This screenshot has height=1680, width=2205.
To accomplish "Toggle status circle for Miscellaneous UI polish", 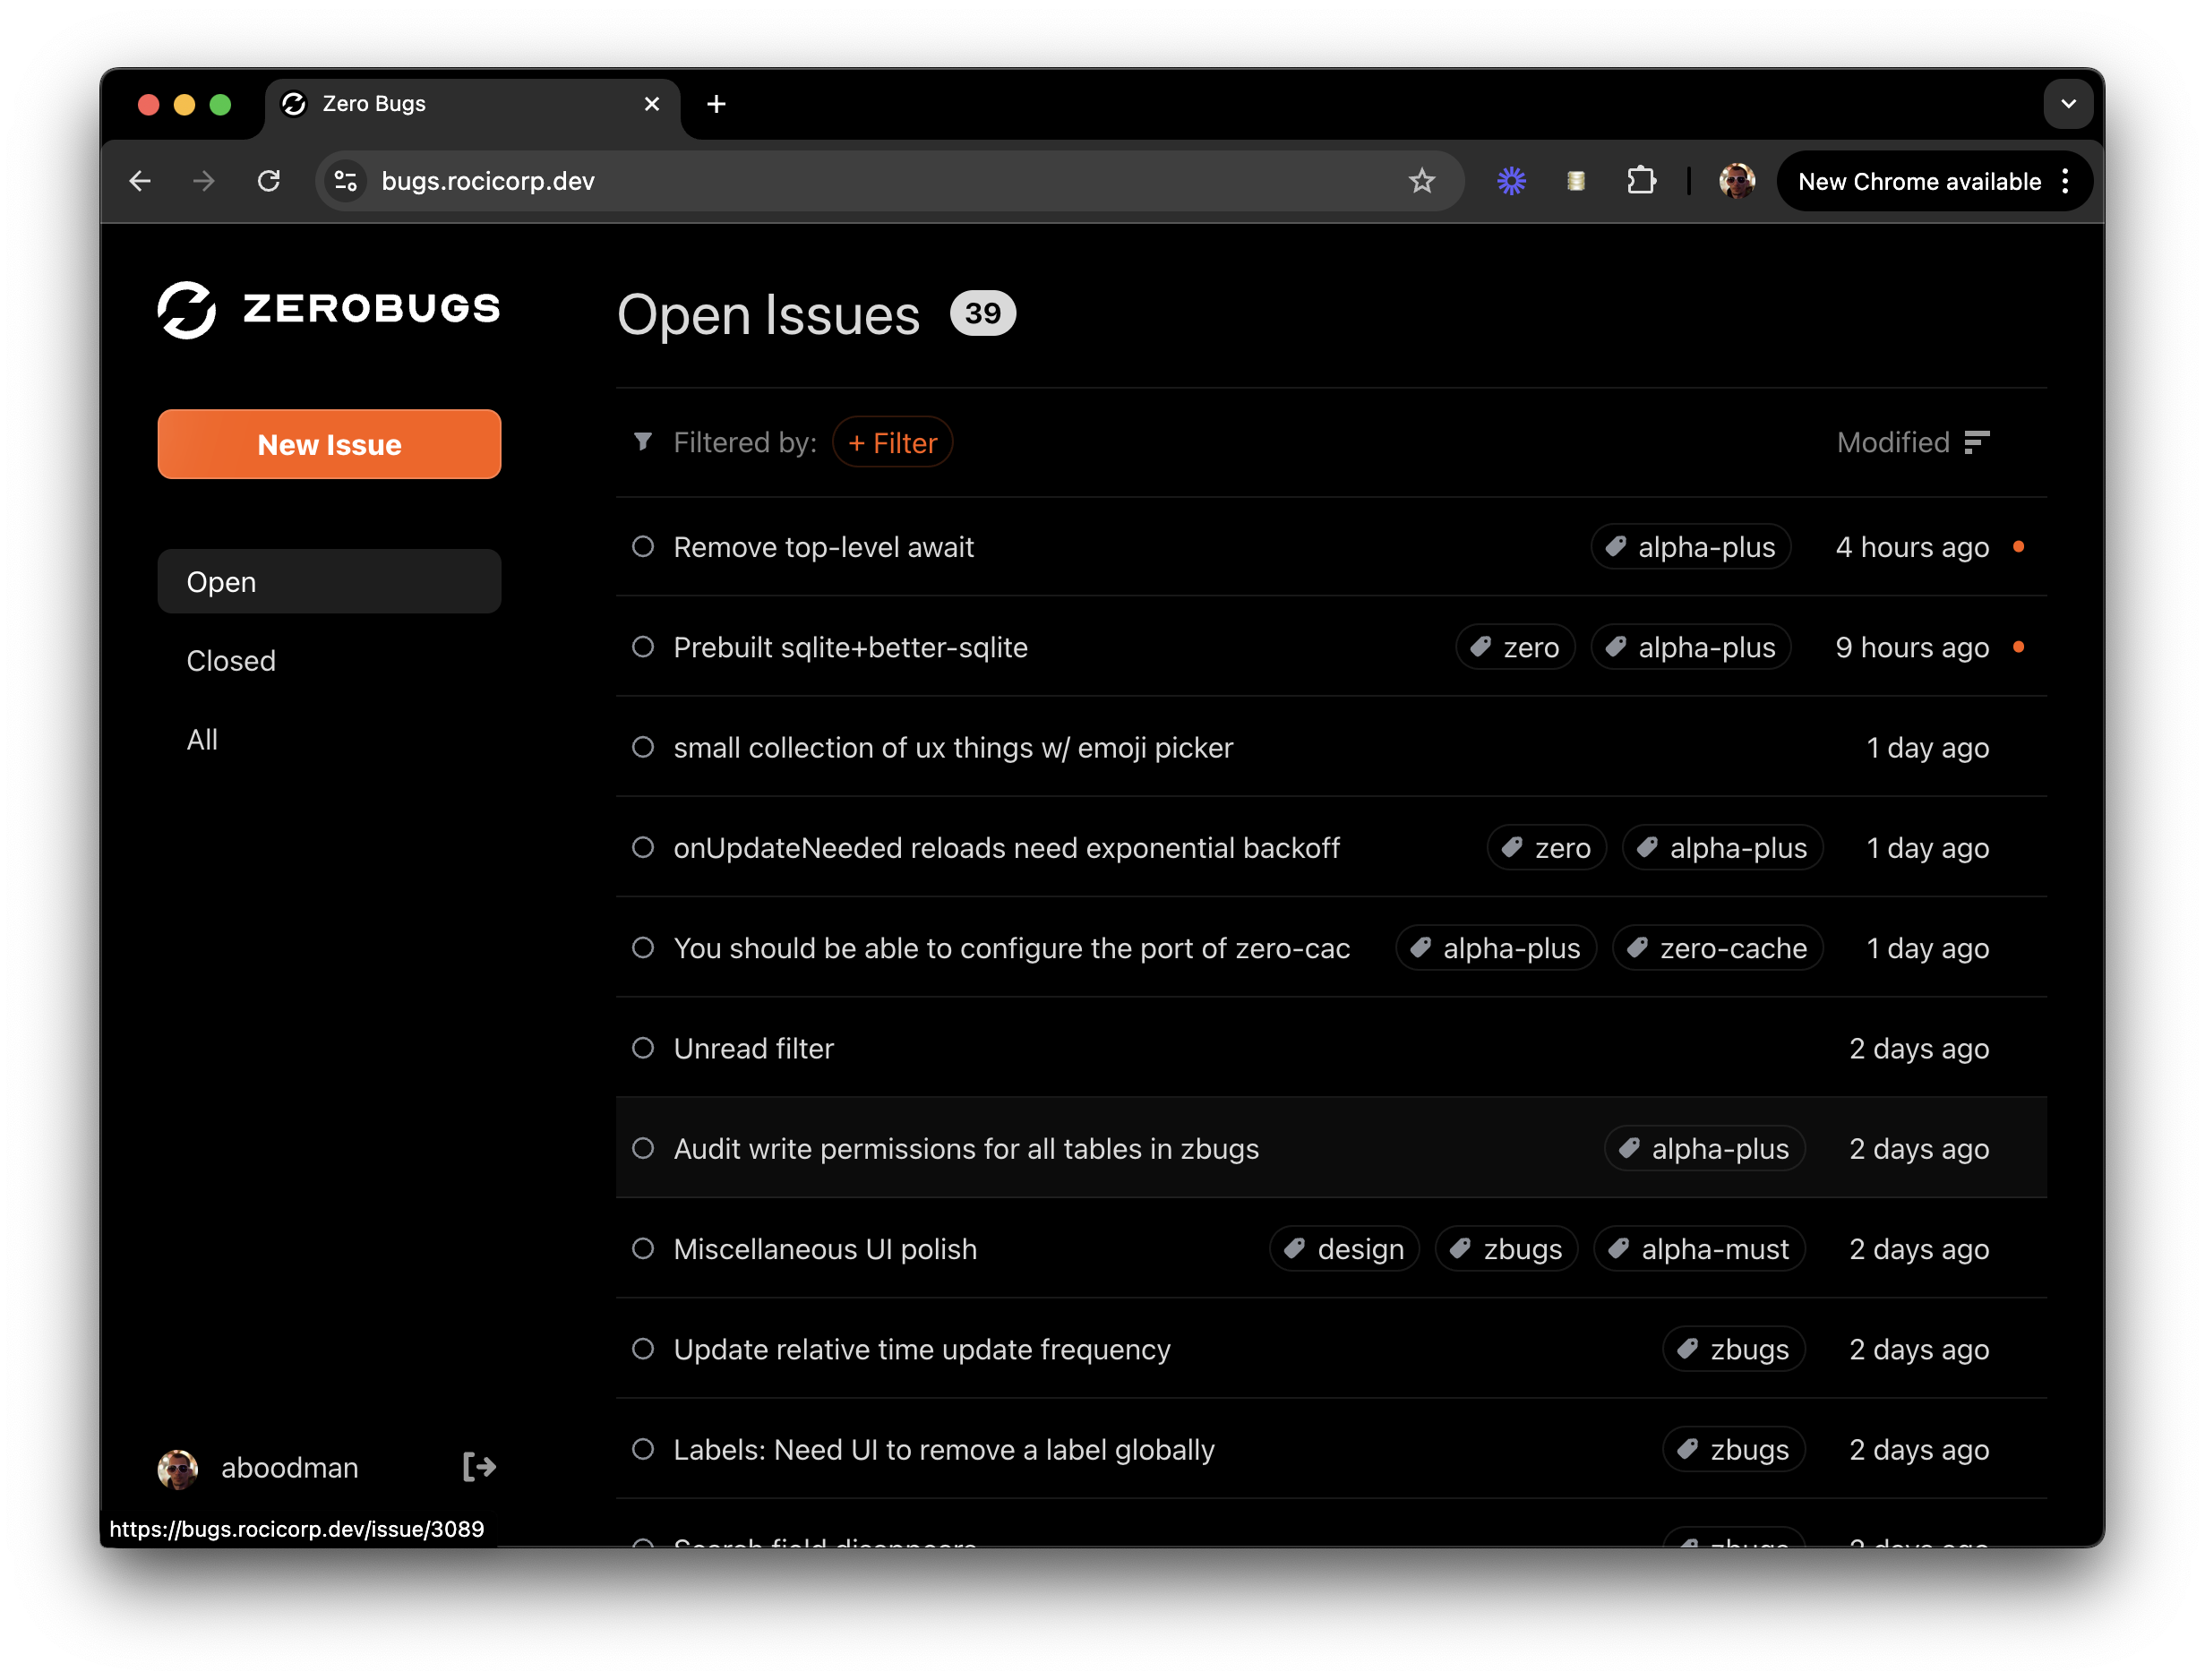I will (643, 1249).
